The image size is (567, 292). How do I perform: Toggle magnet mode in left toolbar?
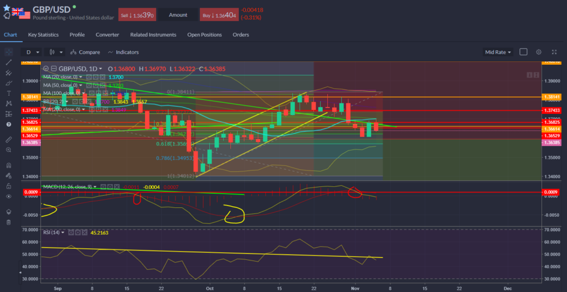pos(8,165)
